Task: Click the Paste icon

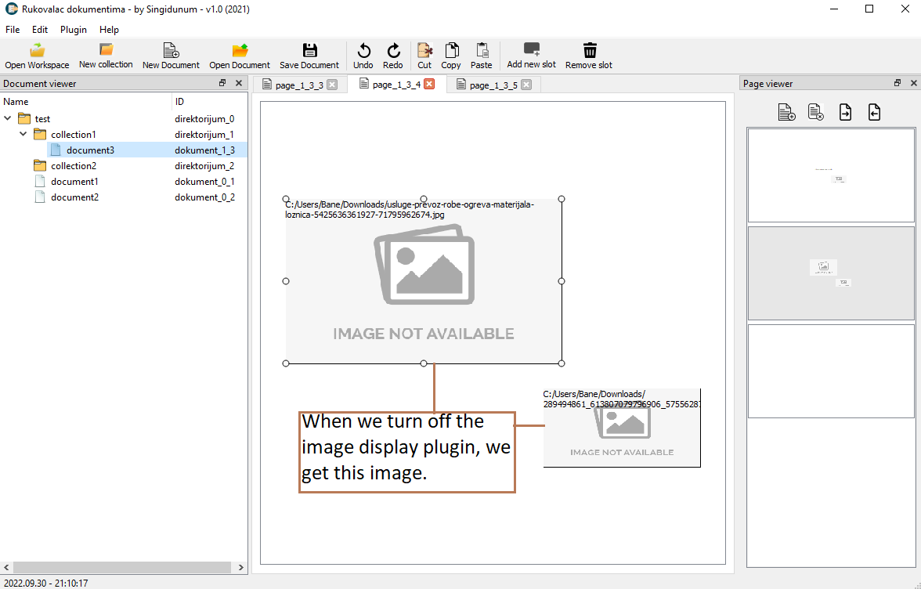Action: [482, 49]
